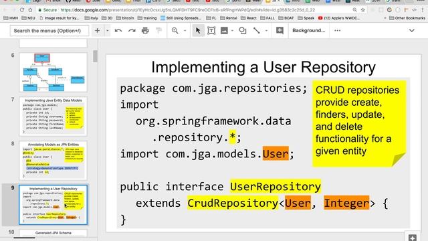Select the line tool

(257, 31)
